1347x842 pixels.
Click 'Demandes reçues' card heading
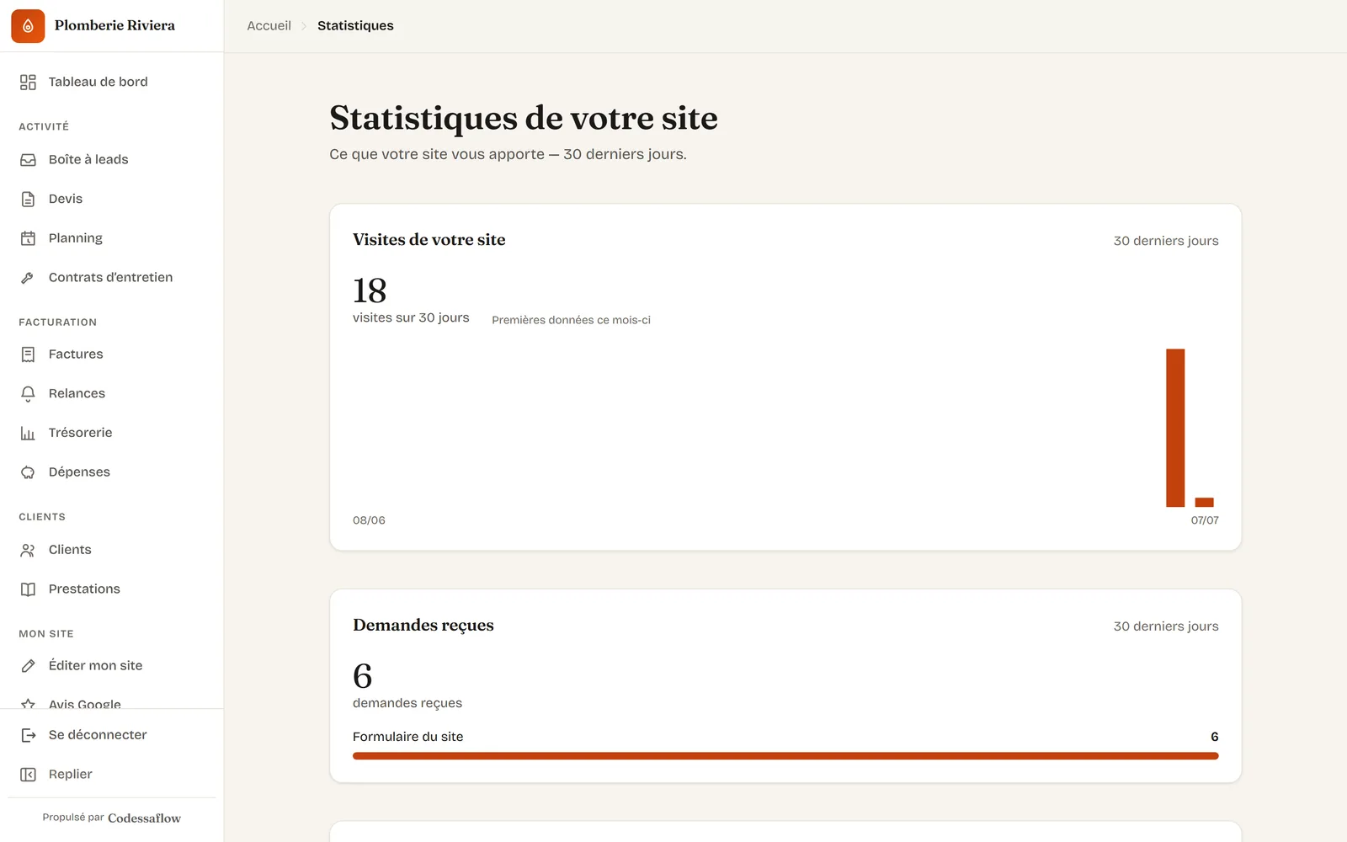click(423, 626)
